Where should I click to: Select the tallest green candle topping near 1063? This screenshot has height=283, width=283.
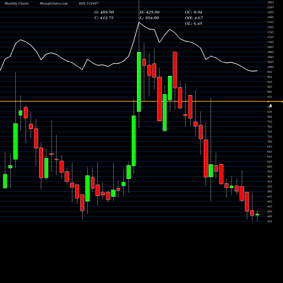coord(139,82)
